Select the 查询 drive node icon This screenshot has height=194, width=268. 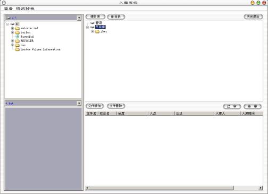point(92,23)
